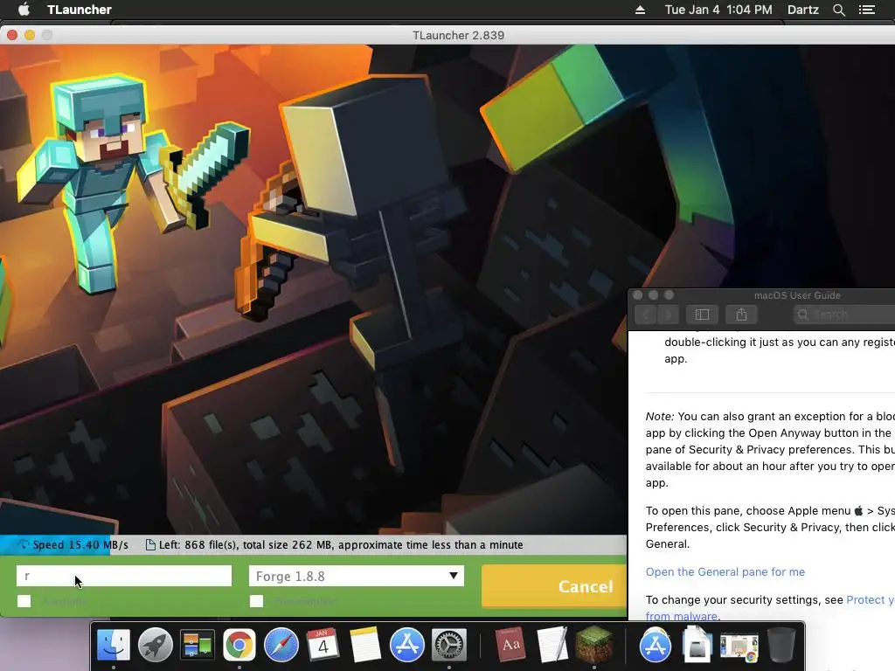Click 'Open the General pane for me' link
This screenshot has width=895, height=671.
pyautogui.click(x=725, y=571)
